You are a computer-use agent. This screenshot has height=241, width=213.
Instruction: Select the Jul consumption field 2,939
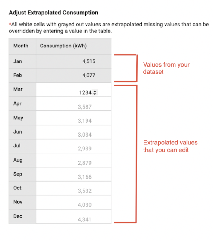(x=74, y=146)
